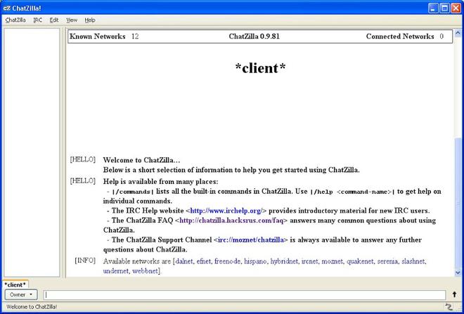Click the scrollbar down arrow
464x314 pixels.
tap(458, 273)
